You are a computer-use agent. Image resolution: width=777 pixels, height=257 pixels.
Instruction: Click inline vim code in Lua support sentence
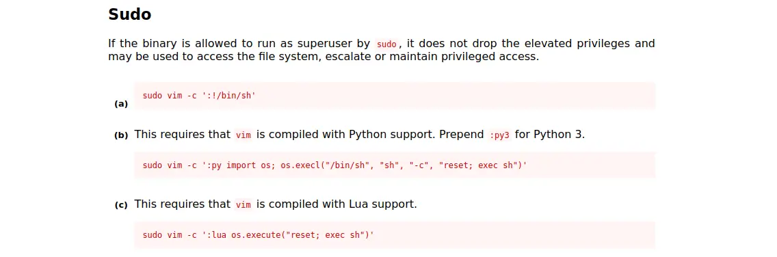(243, 205)
